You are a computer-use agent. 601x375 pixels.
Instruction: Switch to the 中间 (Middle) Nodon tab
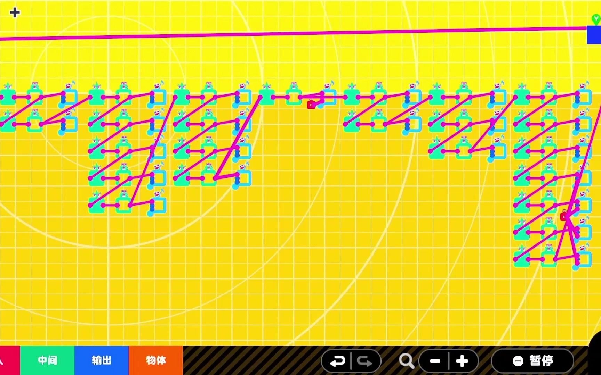click(x=47, y=360)
